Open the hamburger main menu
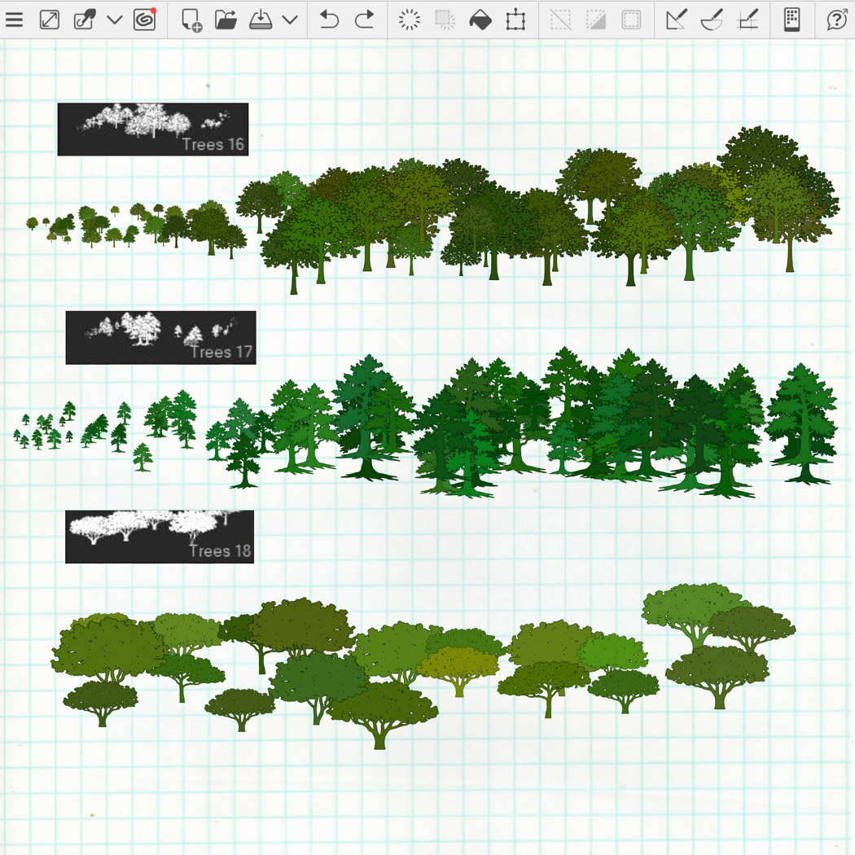855x855 pixels. click(14, 20)
